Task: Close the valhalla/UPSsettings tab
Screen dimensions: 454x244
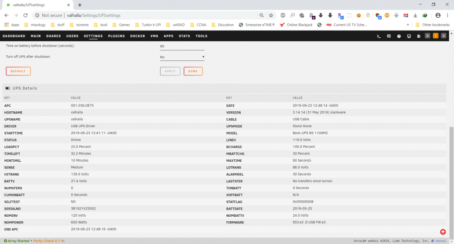Action: coord(69,5)
